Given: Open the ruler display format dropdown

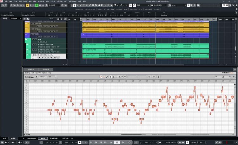Looking at the screenshot, I should click(x=236, y=19).
